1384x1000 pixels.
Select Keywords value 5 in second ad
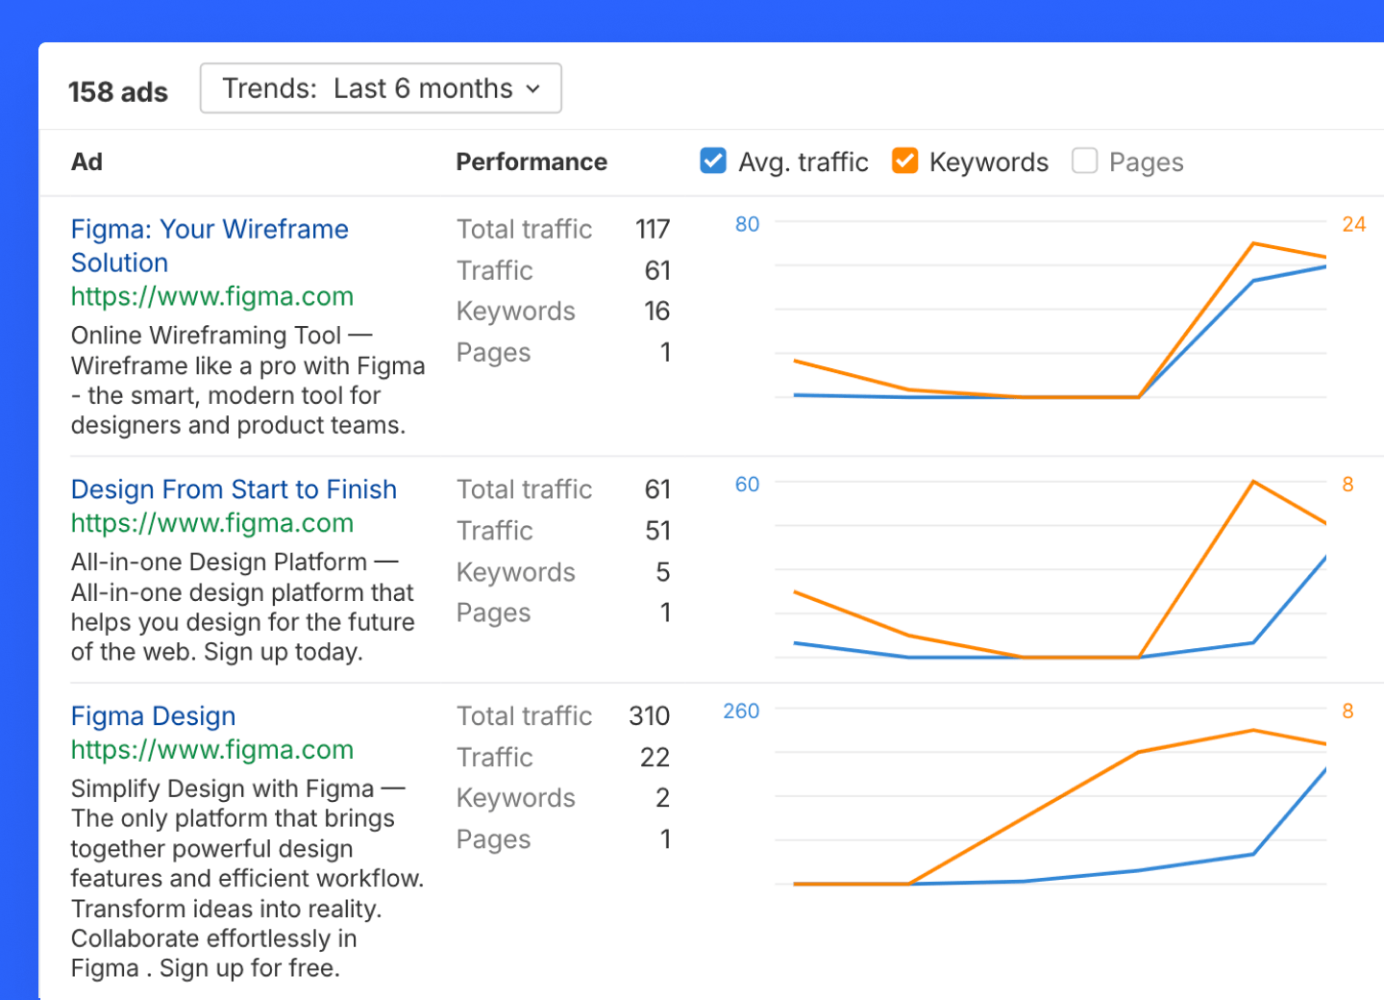[663, 572]
